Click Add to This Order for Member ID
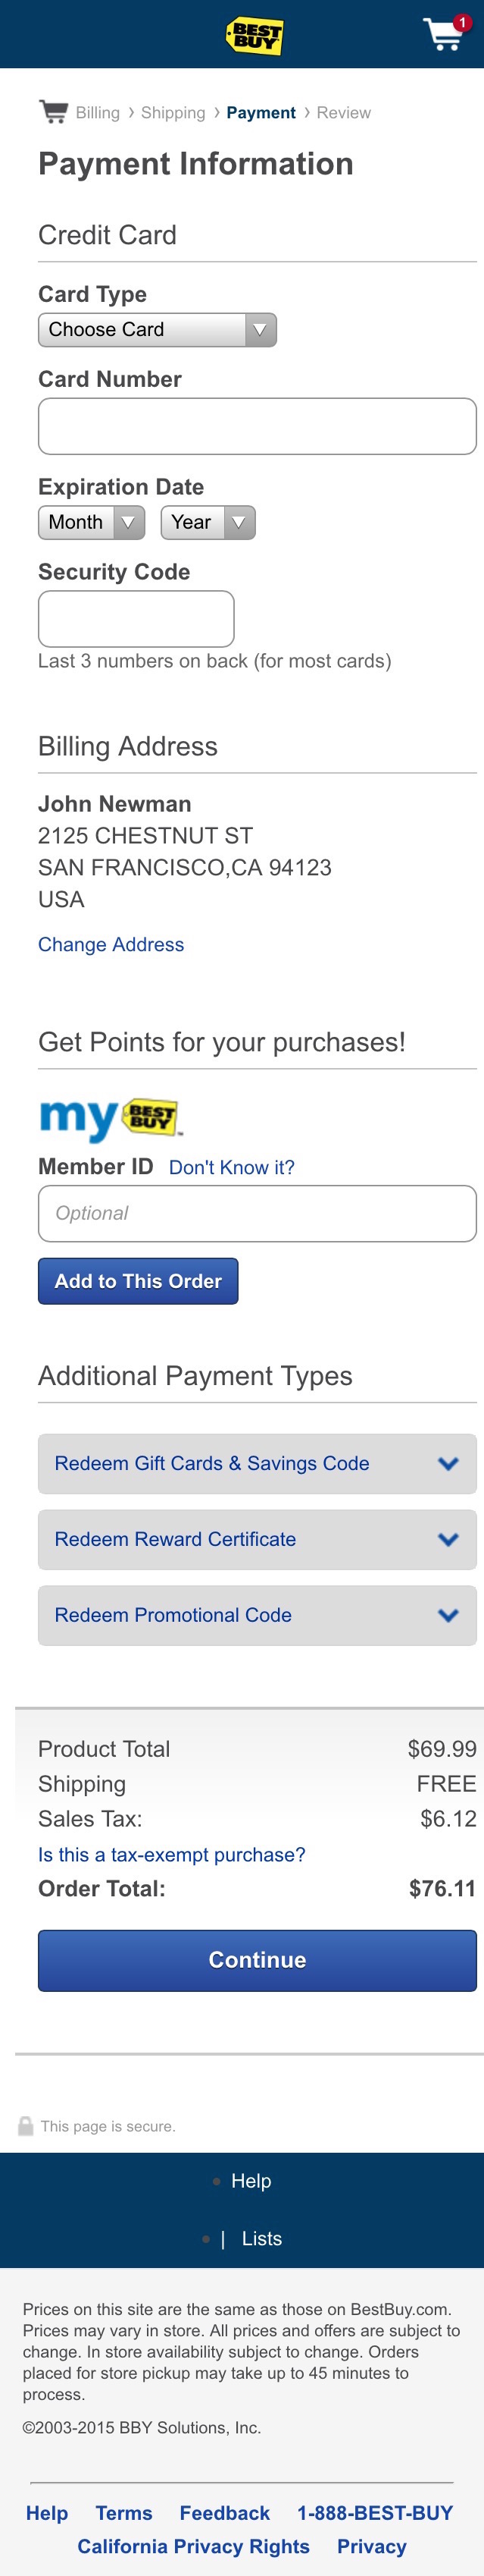Image resolution: width=484 pixels, height=2576 pixels. [x=137, y=1281]
